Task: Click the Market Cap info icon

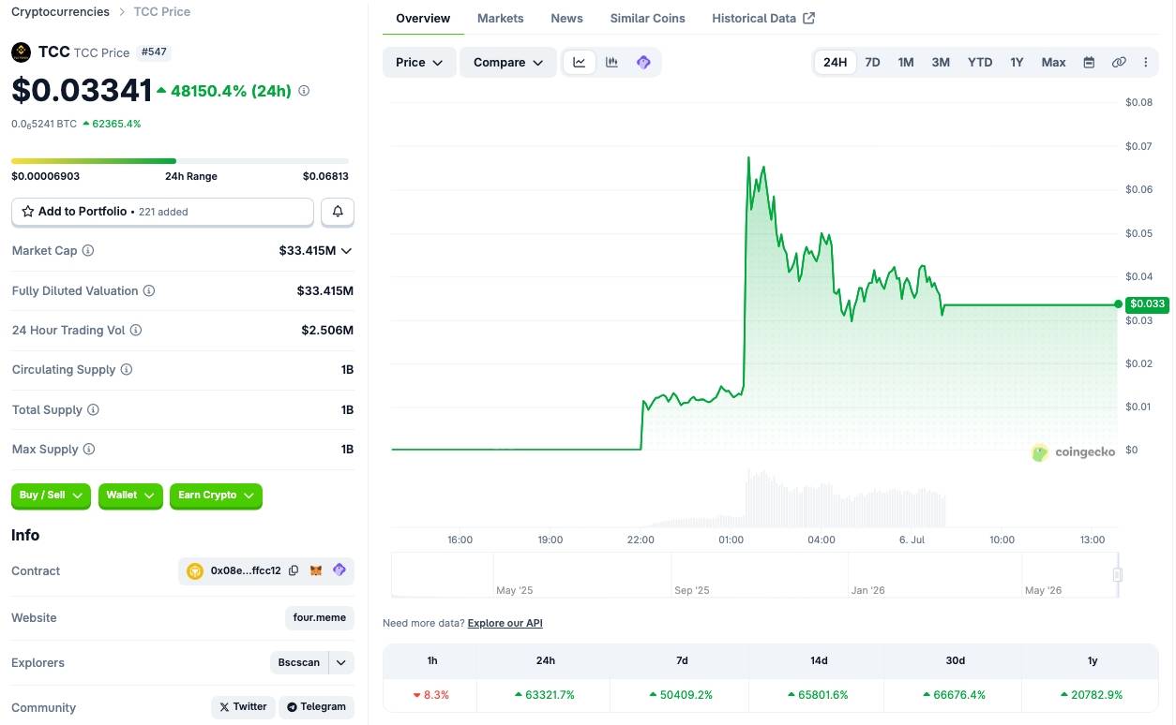Action: 88,251
